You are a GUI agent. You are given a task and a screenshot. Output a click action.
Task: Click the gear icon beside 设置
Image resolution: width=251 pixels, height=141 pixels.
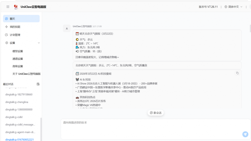7,43
